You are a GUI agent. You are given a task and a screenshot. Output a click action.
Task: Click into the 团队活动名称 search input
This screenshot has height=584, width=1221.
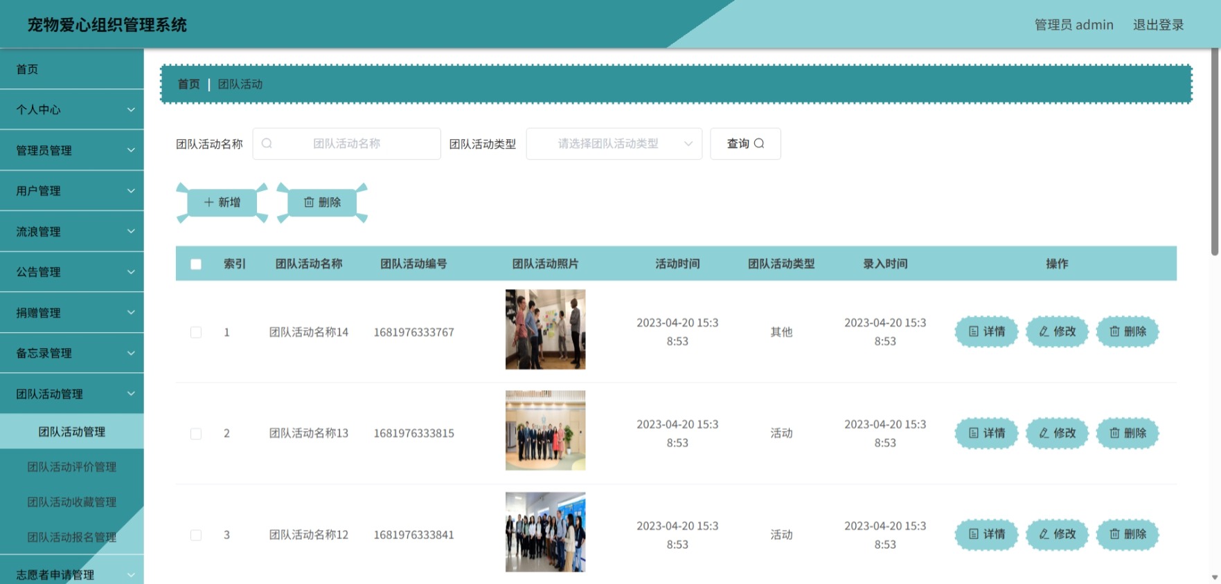(x=347, y=144)
